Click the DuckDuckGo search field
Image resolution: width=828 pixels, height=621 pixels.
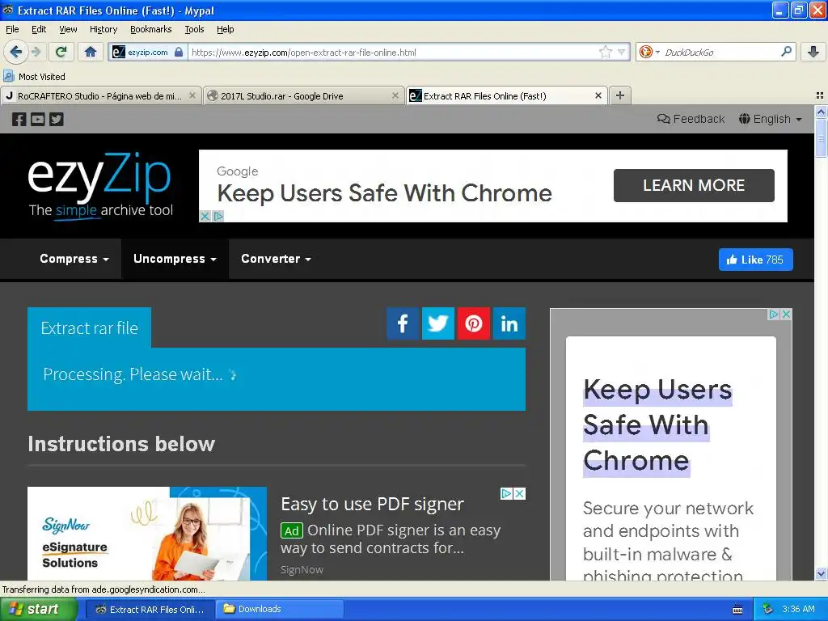[720, 52]
